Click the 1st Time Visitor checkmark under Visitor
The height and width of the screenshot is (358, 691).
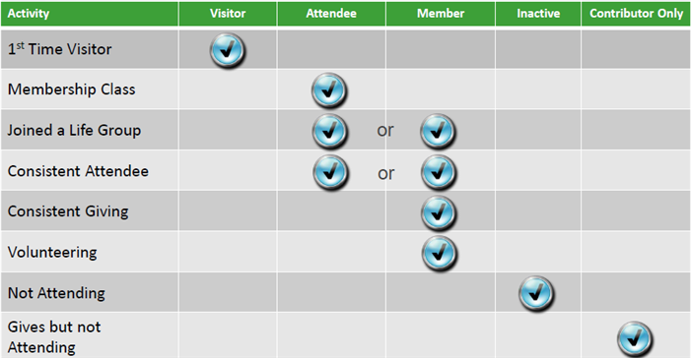(227, 50)
